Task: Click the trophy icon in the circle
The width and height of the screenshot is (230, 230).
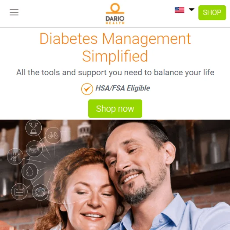Action: [x=34, y=128]
